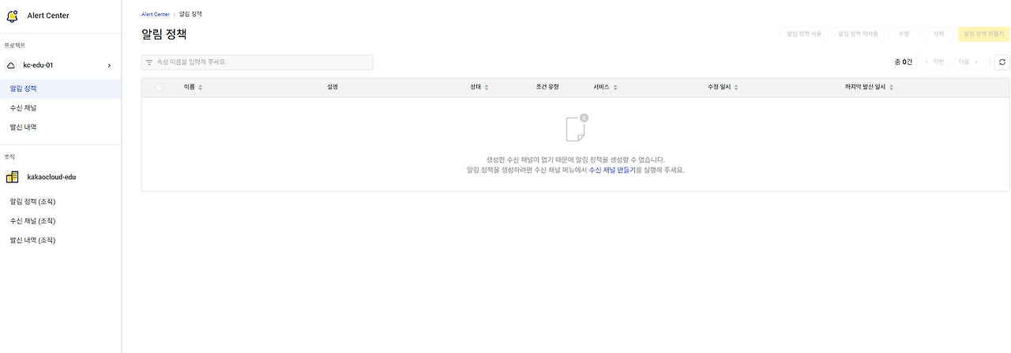Click the Alert Center title text

[x=48, y=16]
